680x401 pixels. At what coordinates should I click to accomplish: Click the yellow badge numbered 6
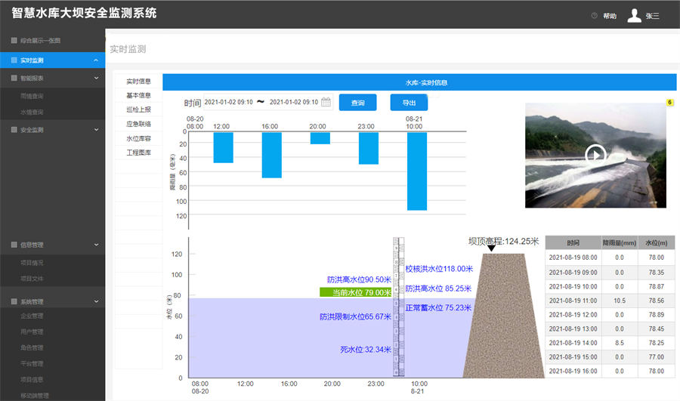coord(669,102)
